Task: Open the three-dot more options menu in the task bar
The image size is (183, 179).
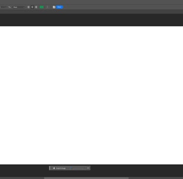Action: tap(88, 168)
